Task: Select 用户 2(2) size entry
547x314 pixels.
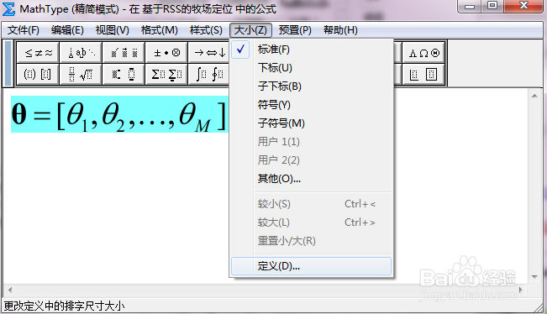Action: tap(311, 160)
